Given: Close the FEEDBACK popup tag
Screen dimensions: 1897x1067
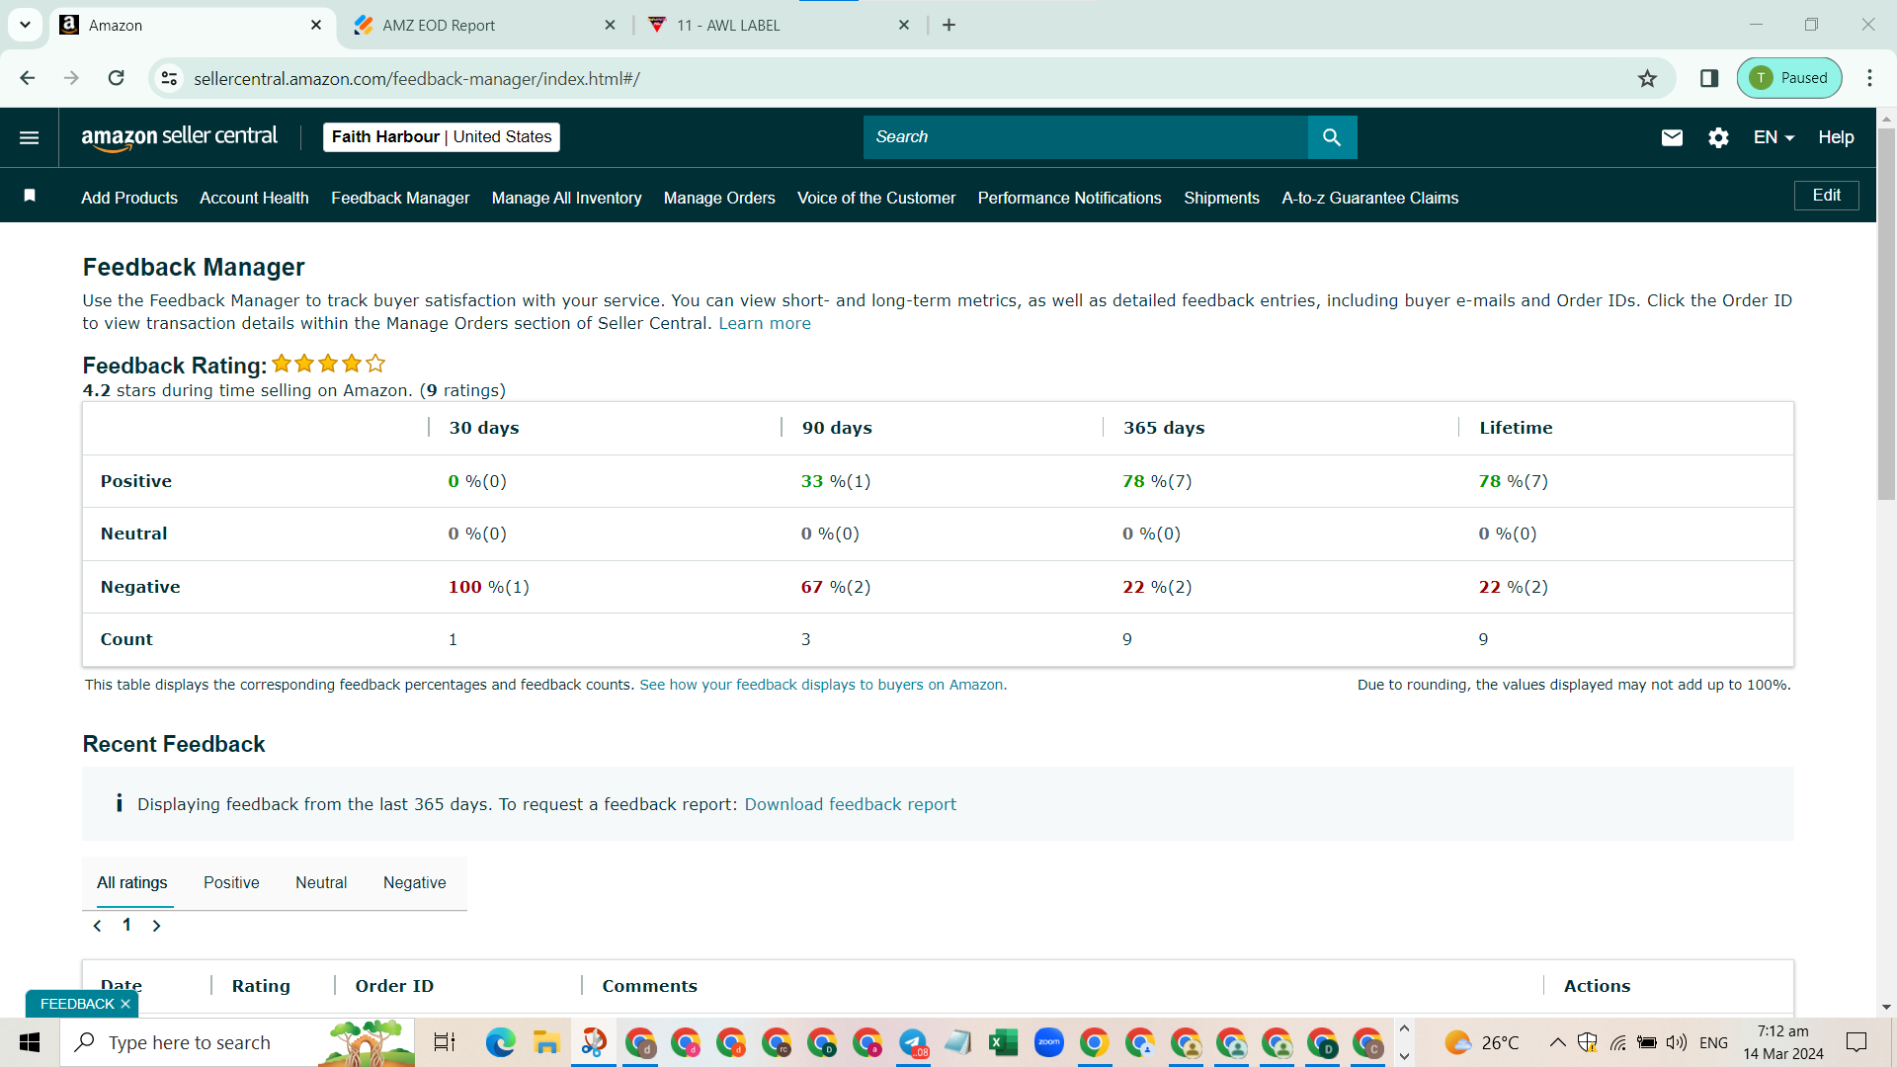Looking at the screenshot, I should tap(125, 1004).
